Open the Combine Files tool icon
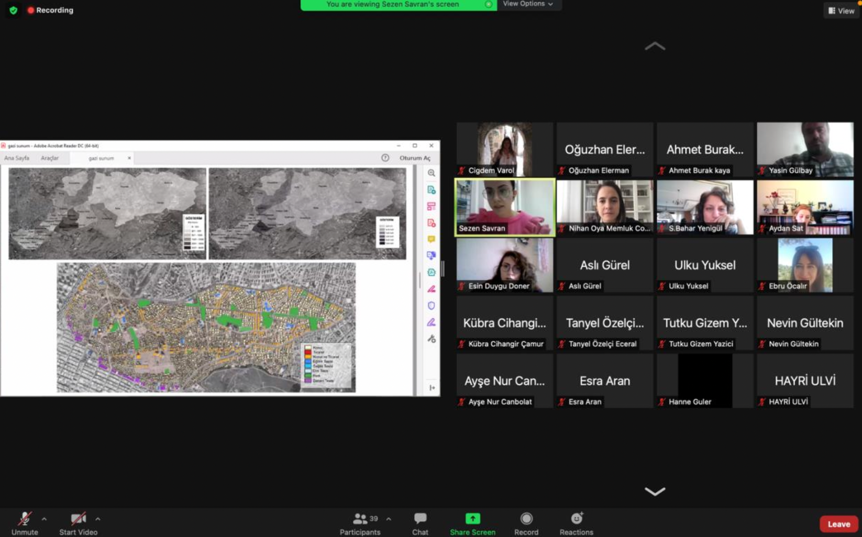The width and height of the screenshot is (862, 537). point(432,256)
